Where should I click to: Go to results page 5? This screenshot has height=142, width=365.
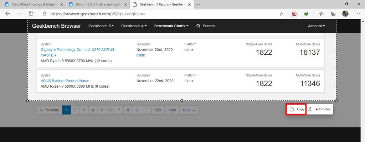click(x=102, y=110)
